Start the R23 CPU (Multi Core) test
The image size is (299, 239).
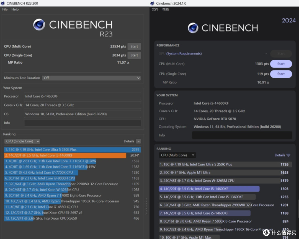point(134,46)
